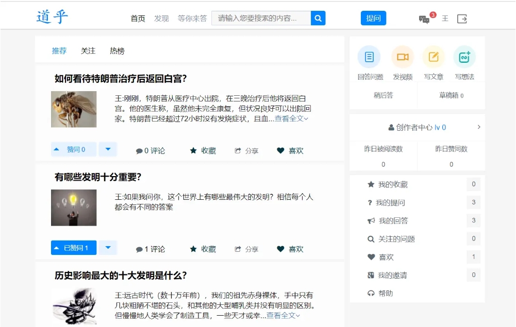Click the magnifier search button
516x327 pixels.
(318, 18)
